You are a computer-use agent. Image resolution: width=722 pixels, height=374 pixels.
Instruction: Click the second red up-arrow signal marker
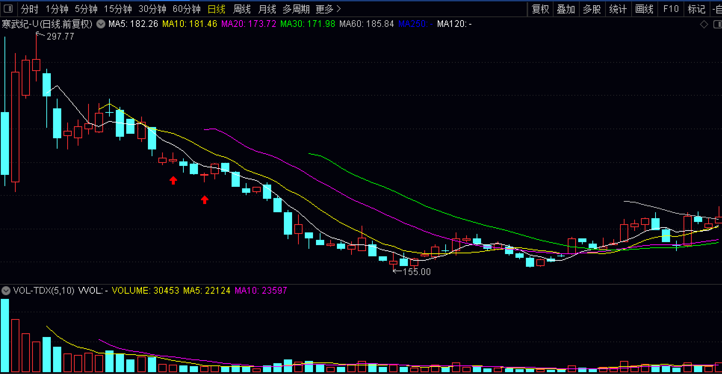pyautogui.click(x=204, y=200)
